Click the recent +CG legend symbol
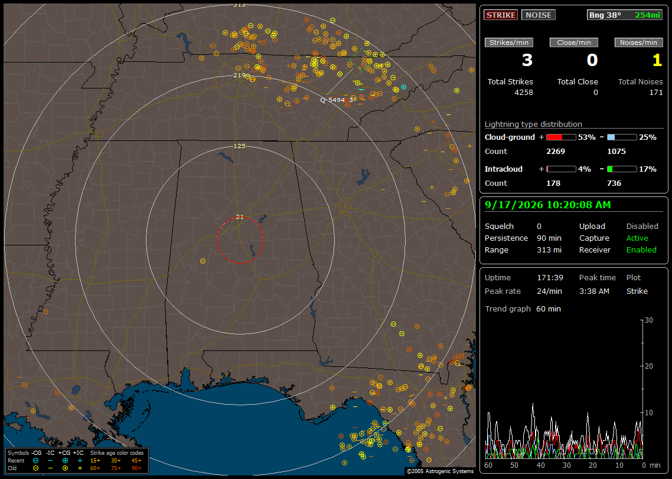The width and height of the screenshot is (672, 479). pyautogui.click(x=65, y=461)
